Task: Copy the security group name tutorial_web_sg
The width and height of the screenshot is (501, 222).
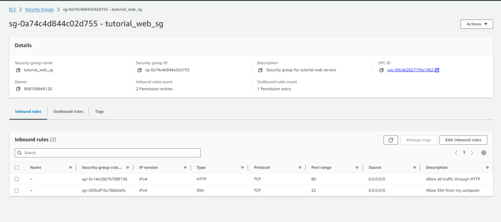Action: (x=18, y=70)
